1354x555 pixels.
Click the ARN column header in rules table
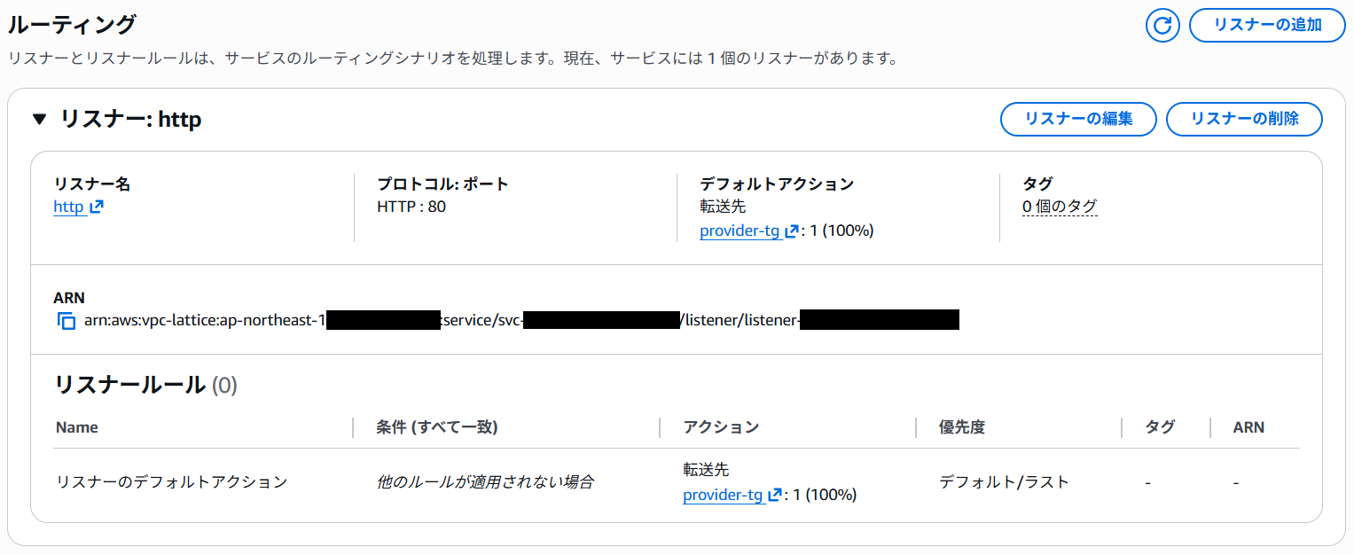tap(1248, 427)
